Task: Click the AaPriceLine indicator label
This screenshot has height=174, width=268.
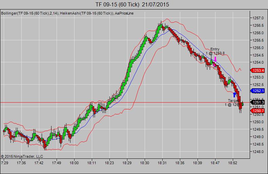Action: click(124, 13)
